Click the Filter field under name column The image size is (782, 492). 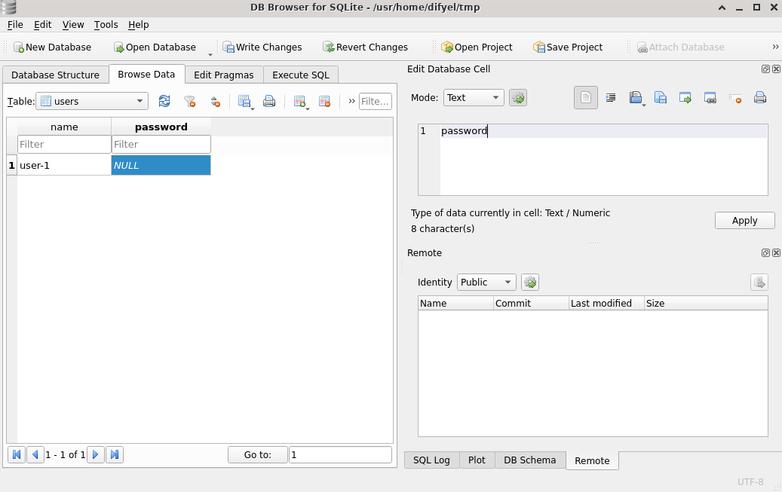tap(64, 144)
